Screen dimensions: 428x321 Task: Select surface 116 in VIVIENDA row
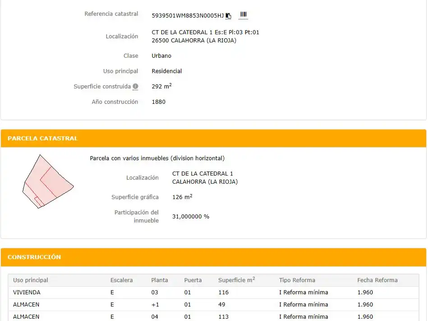[x=223, y=293]
